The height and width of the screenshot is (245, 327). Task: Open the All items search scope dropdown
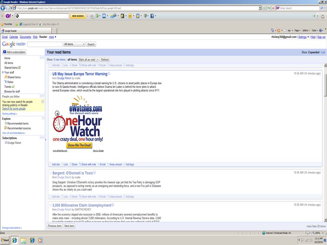pyautogui.click(x=74, y=44)
